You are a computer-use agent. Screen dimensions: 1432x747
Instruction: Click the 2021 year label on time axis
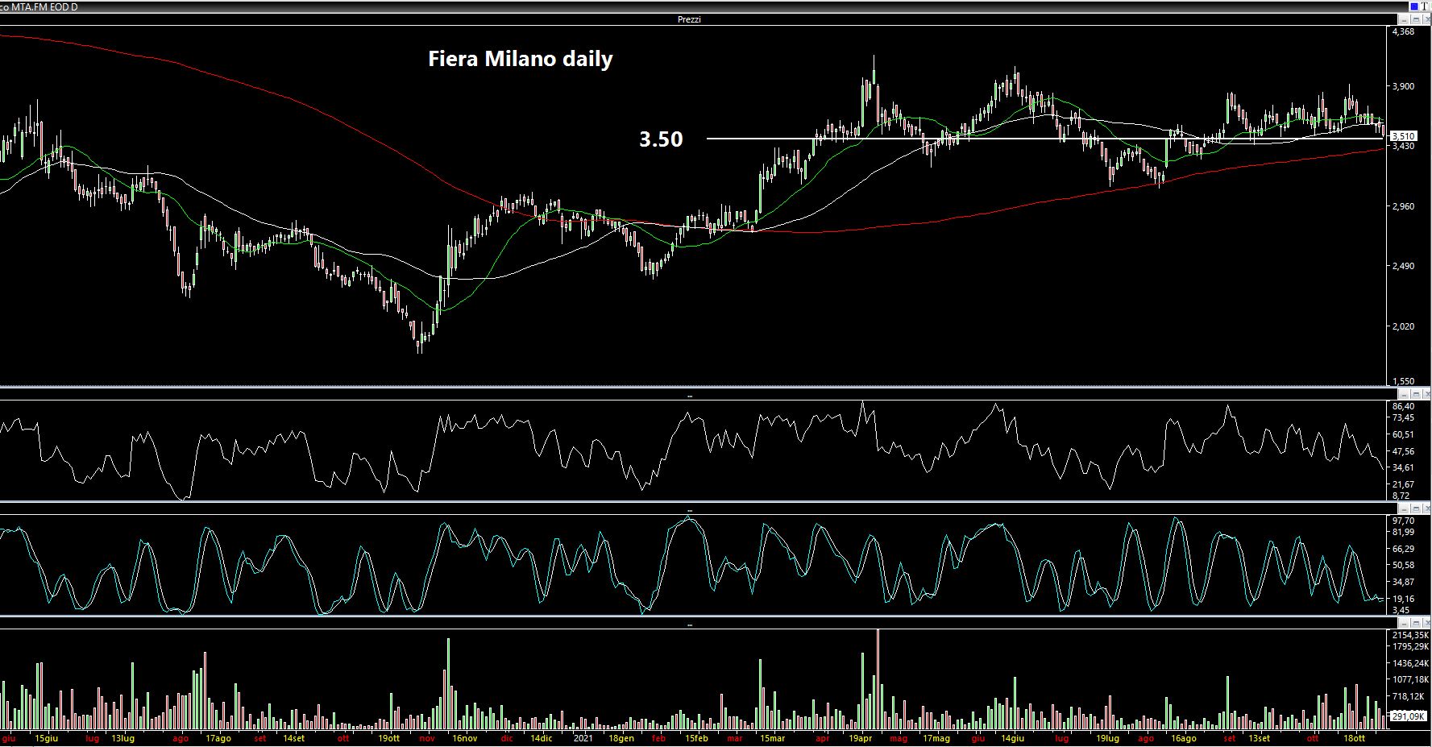(583, 738)
